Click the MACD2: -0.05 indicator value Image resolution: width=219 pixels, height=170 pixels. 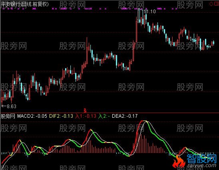coord(32,116)
